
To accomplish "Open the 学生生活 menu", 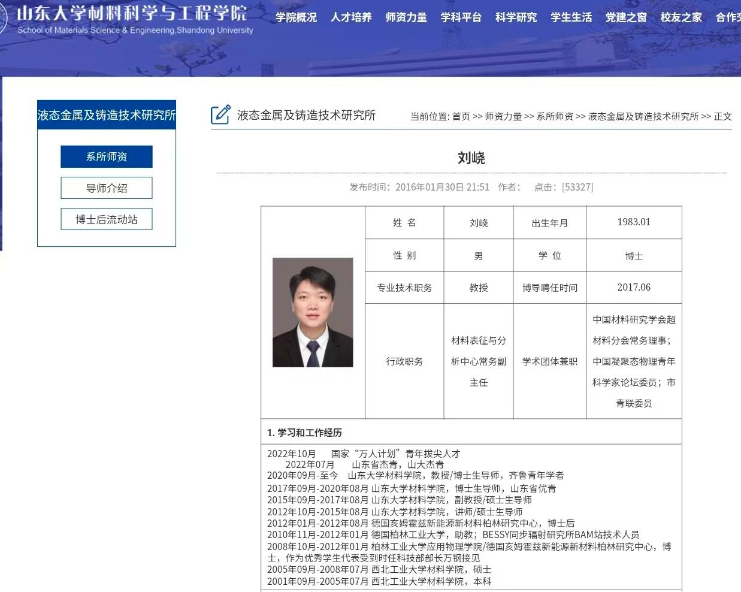I will (571, 17).
